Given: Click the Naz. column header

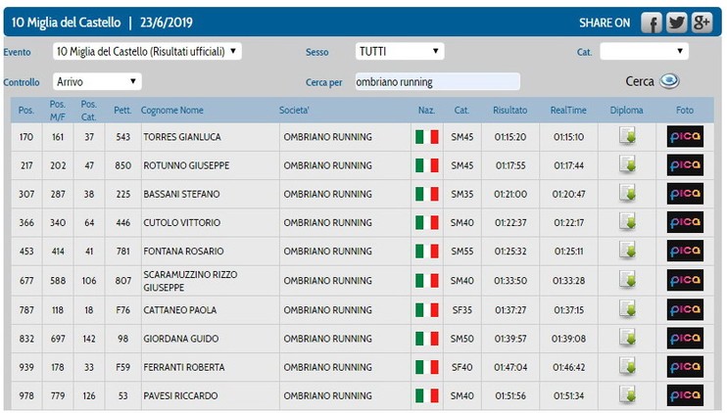Looking at the screenshot, I should click(x=426, y=111).
